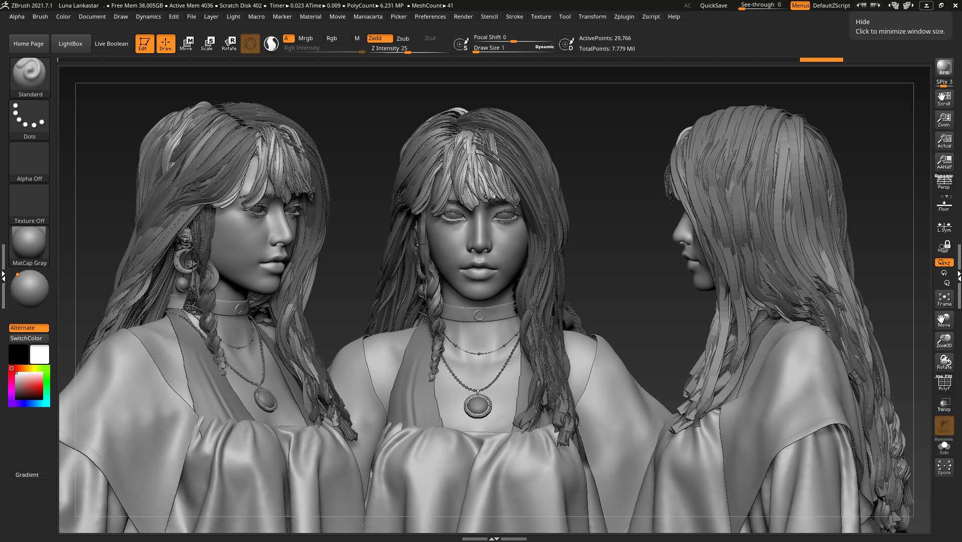Click the Local Symmetry (L.Sym) icon
962x542 pixels.
(944, 227)
